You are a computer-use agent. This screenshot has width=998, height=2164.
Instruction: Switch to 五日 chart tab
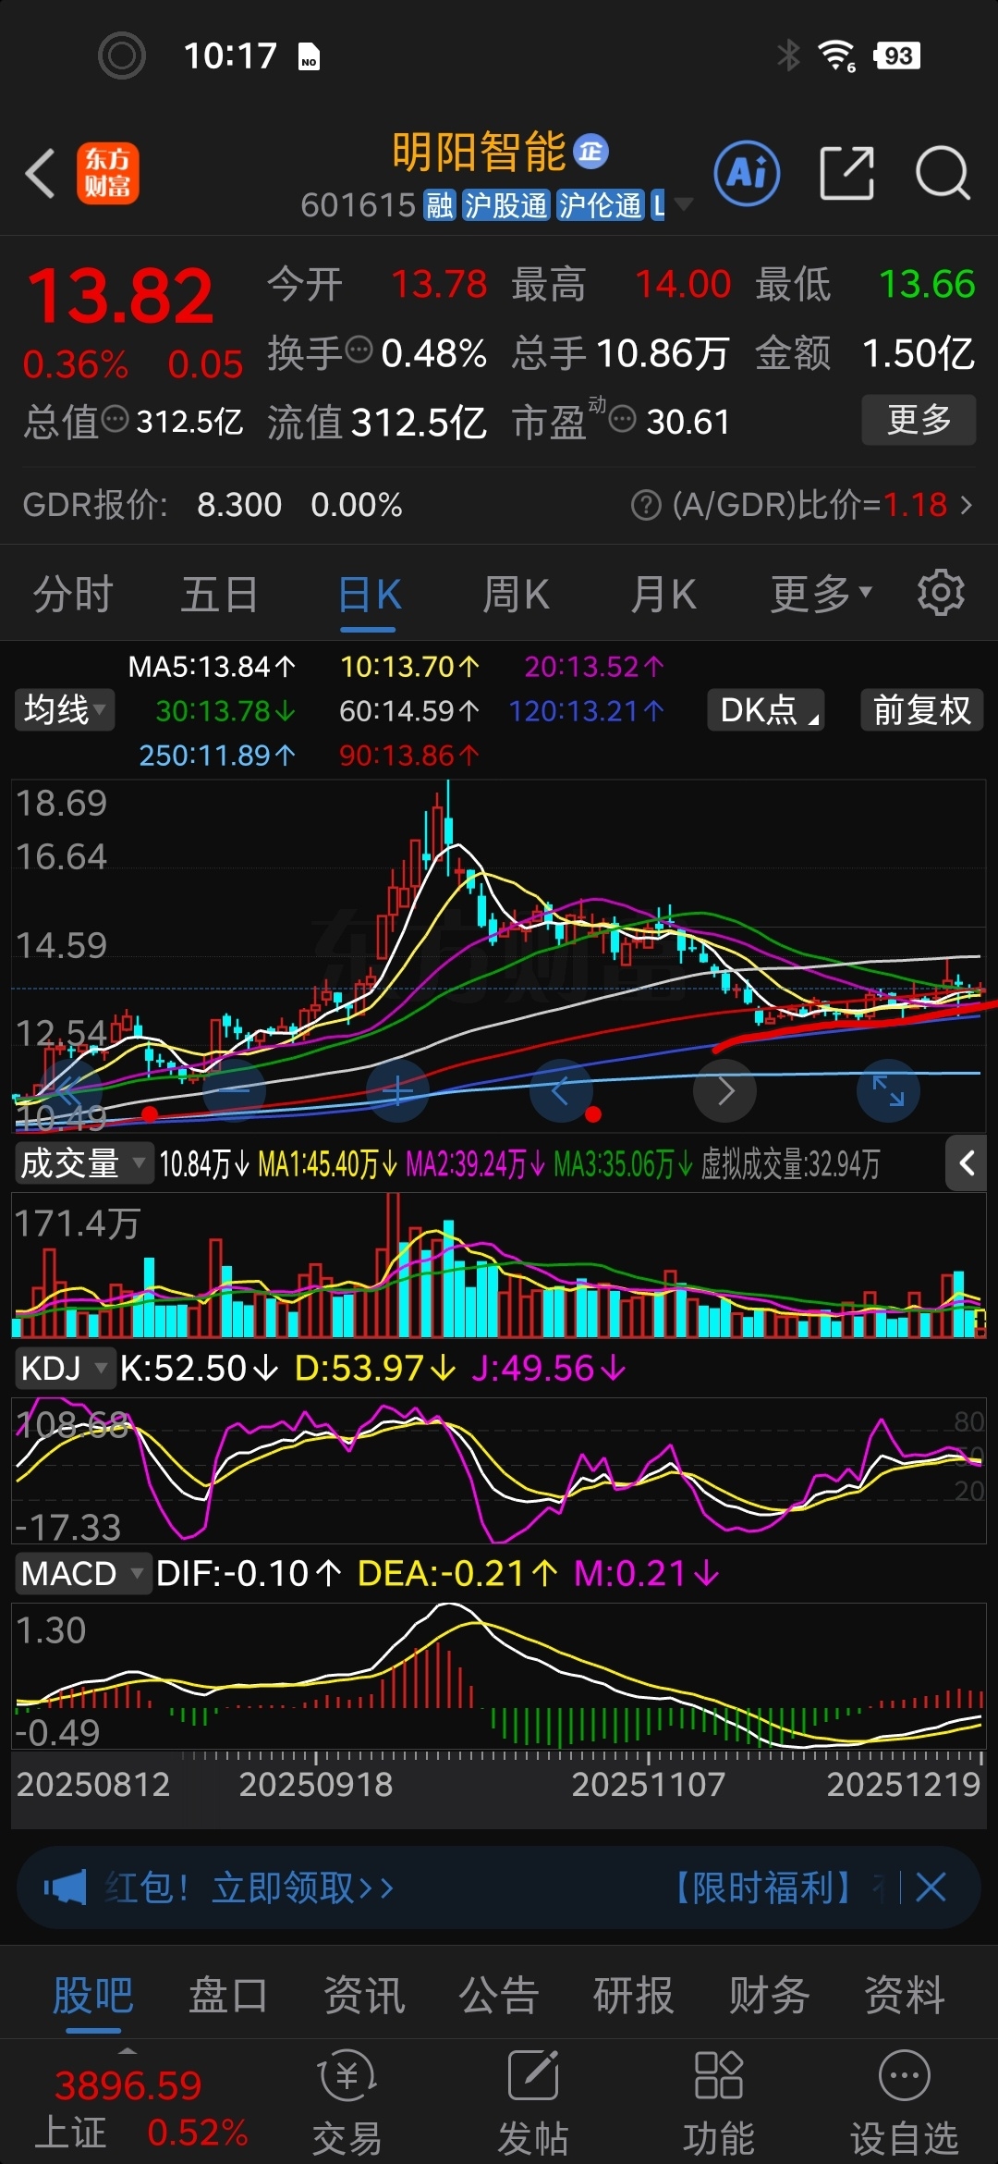(220, 594)
